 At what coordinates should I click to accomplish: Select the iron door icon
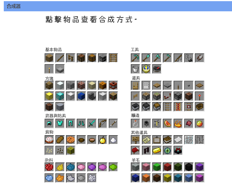click(x=146, y=85)
